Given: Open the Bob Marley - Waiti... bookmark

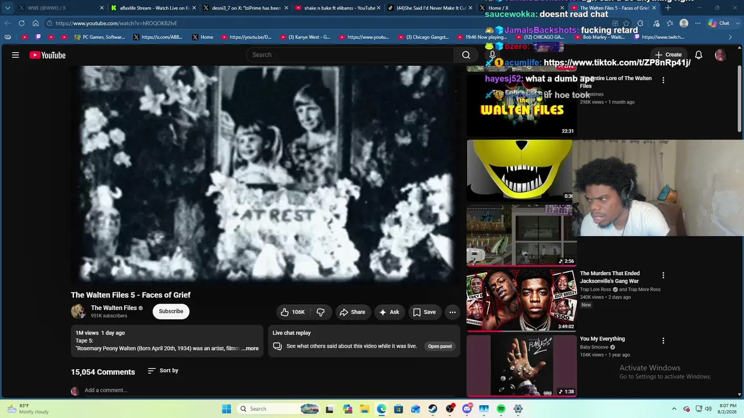Looking at the screenshot, I should pyautogui.click(x=599, y=37).
